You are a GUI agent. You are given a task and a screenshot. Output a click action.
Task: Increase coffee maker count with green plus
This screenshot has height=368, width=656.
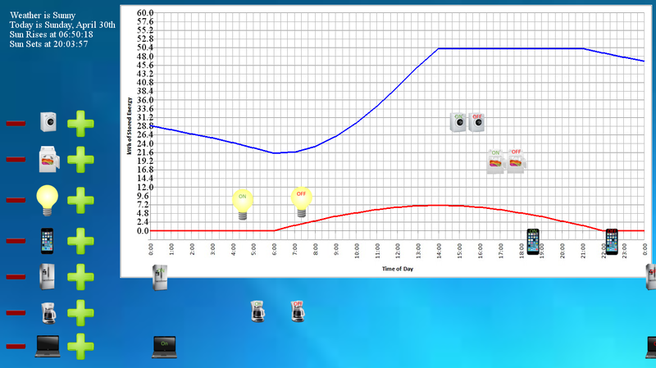(x=80, y=313)
